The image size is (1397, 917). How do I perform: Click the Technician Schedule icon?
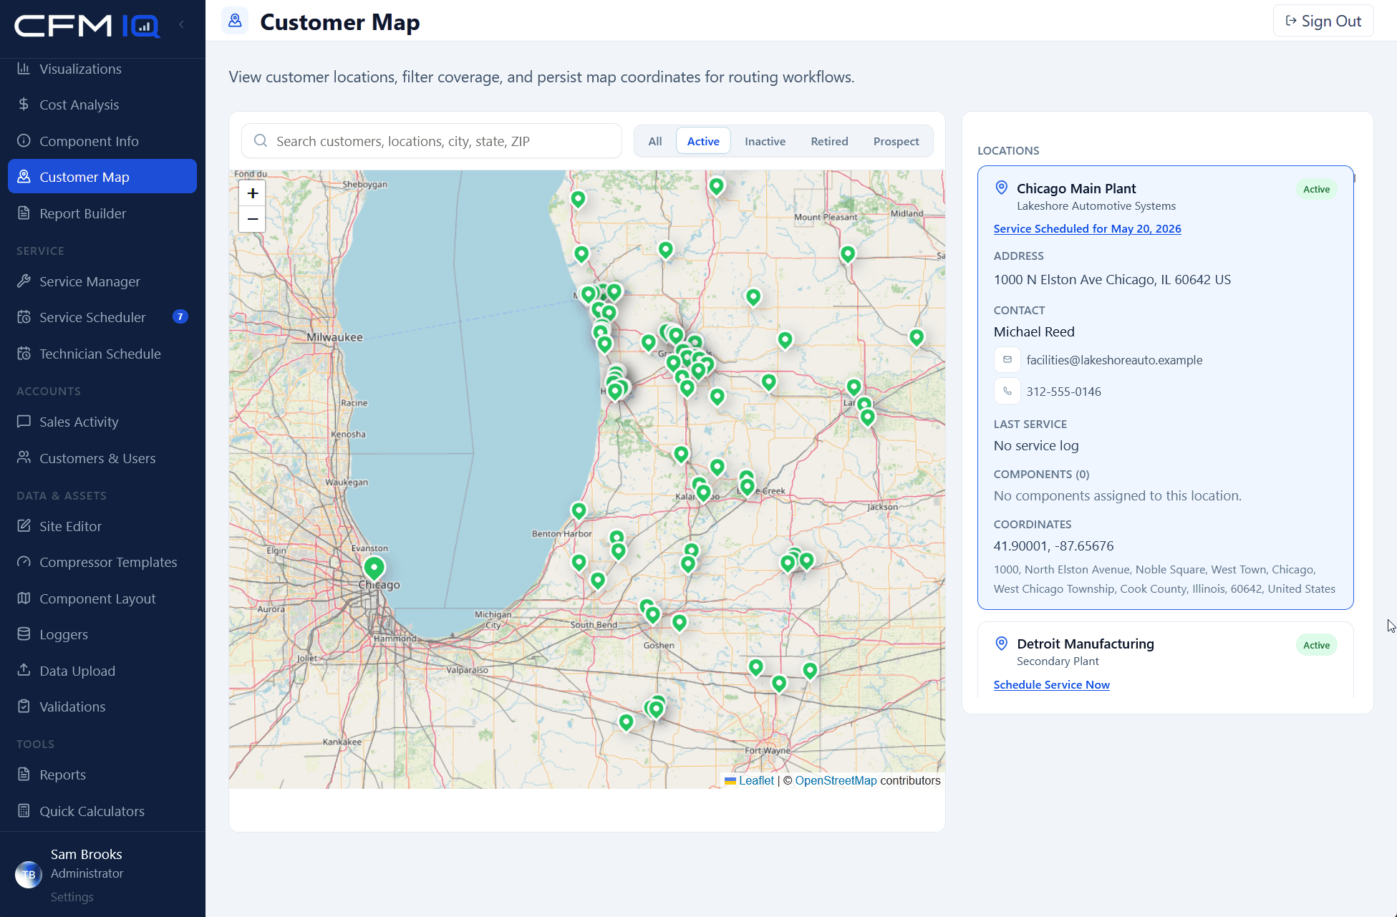coord(24,354)
